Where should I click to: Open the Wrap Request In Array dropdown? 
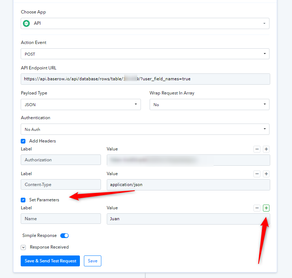tap(210, 105)
